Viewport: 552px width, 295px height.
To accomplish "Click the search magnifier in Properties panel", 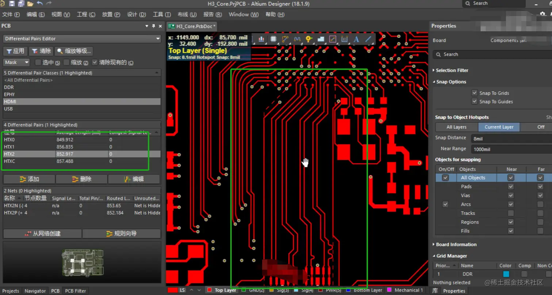I will pos(438,54).
